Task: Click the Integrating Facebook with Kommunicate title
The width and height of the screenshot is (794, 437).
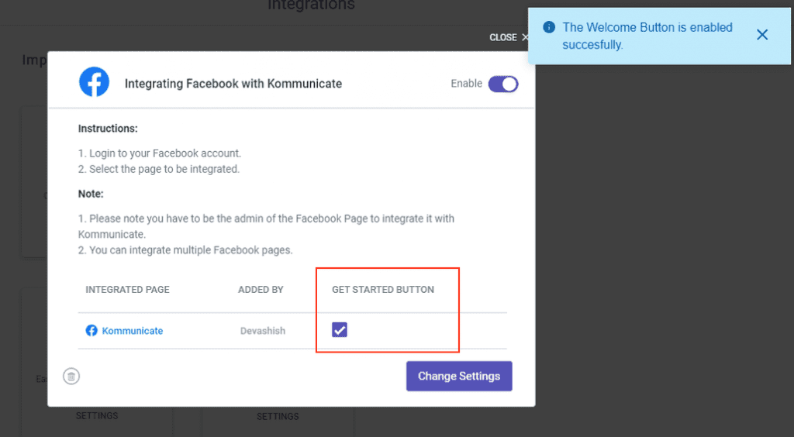Action: tap(233, 84)
